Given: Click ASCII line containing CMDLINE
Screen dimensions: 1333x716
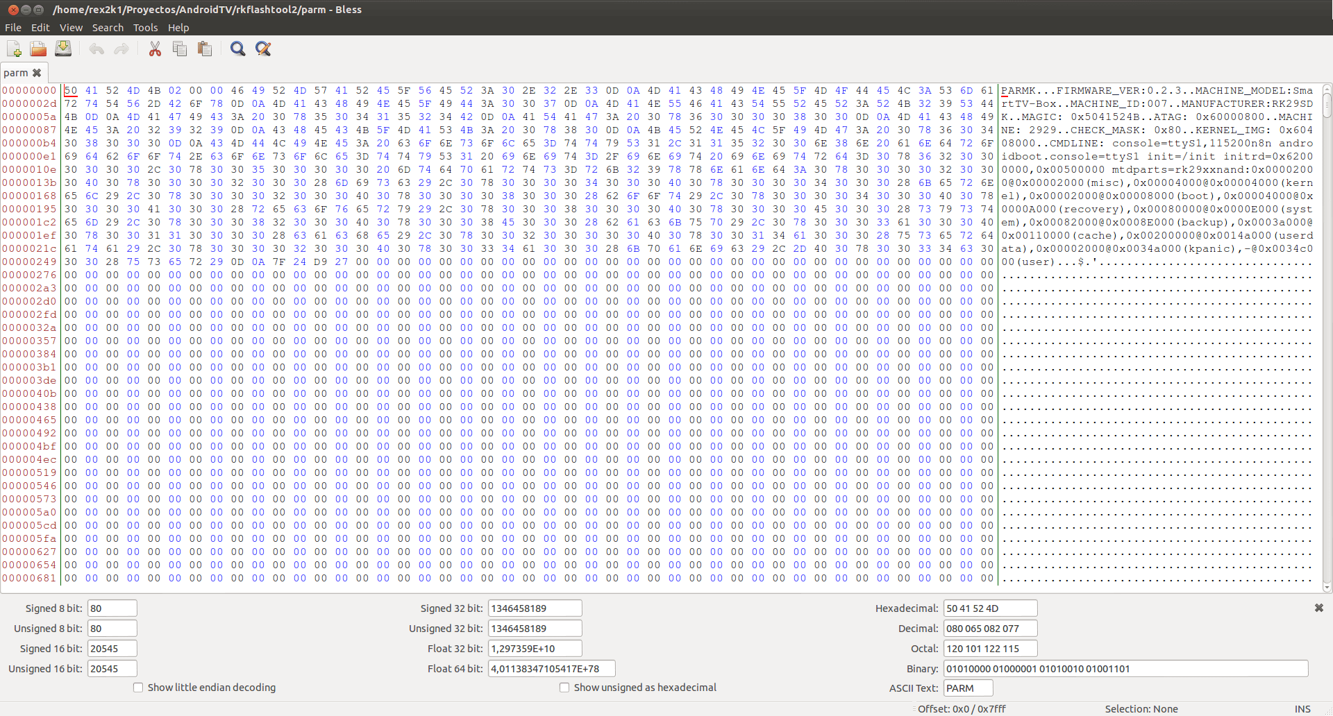Looking at the screenshot, I should pyautogui.click(x=1157, y=143).
